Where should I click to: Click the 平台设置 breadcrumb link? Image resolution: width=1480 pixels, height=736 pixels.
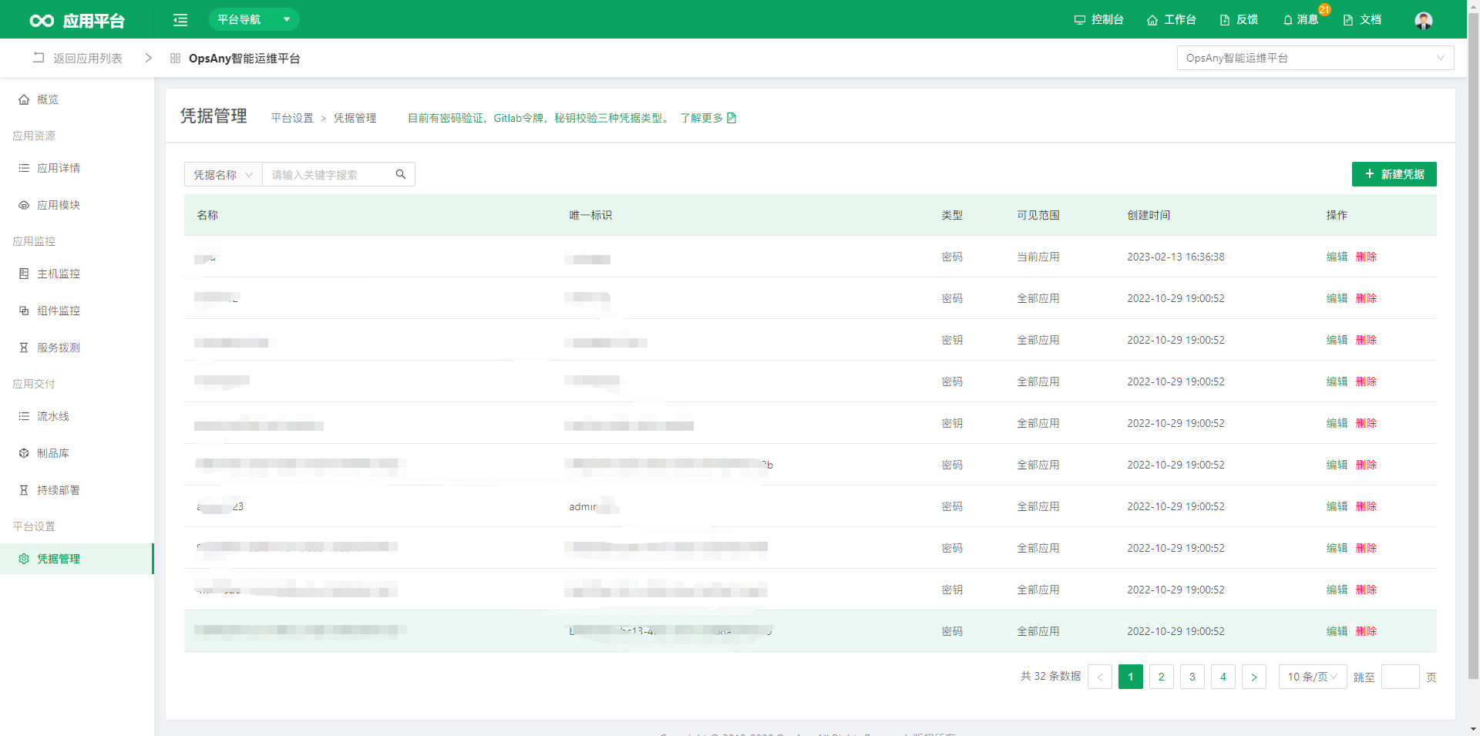click(x=292, y=118)
